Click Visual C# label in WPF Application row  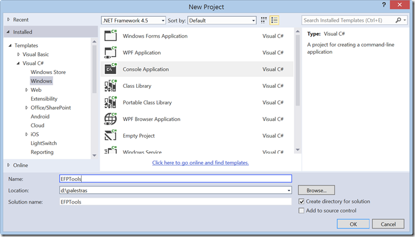click(273, 53)
